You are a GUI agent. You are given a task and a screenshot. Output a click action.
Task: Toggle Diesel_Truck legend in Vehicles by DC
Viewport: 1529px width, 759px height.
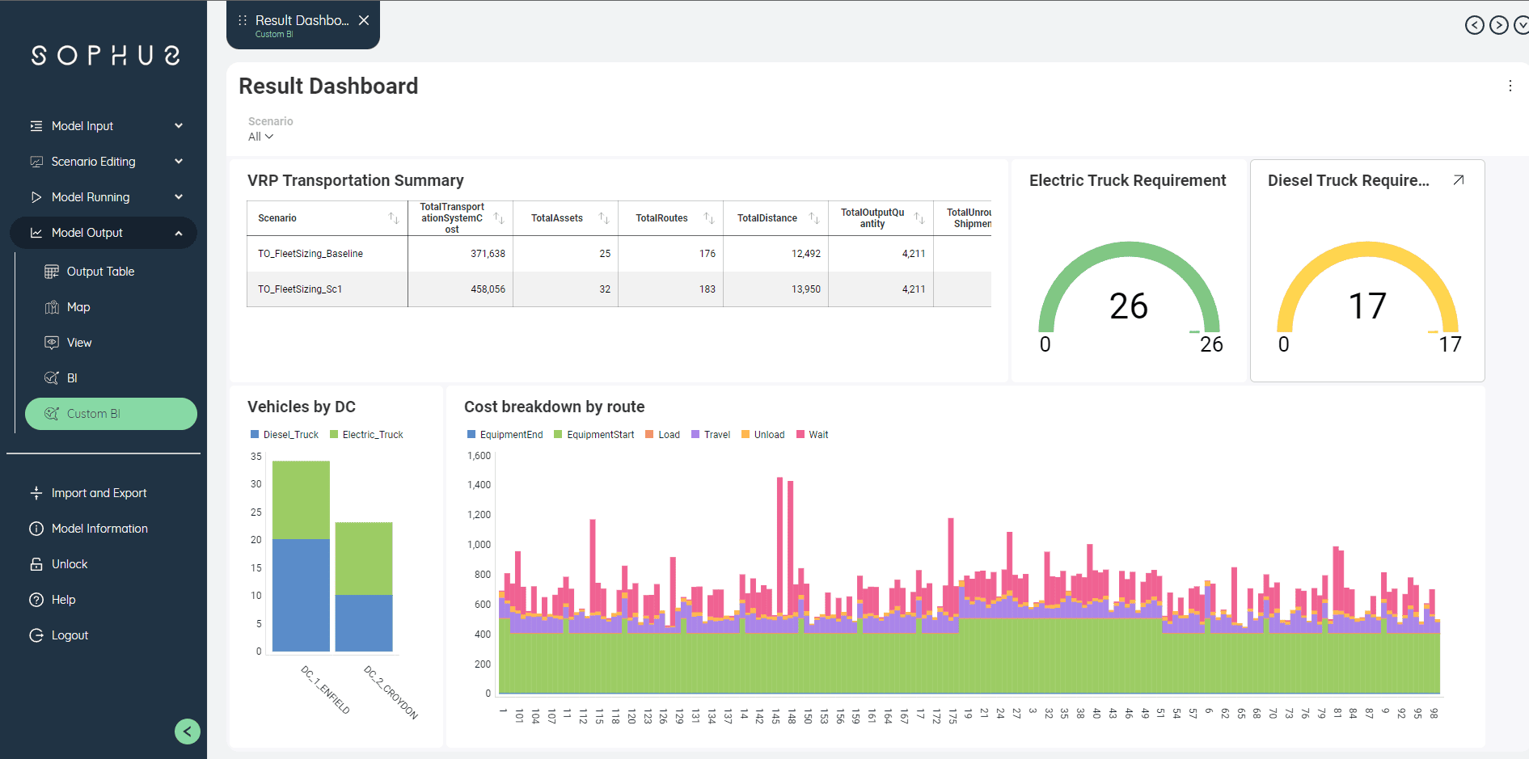pos(285,435)
